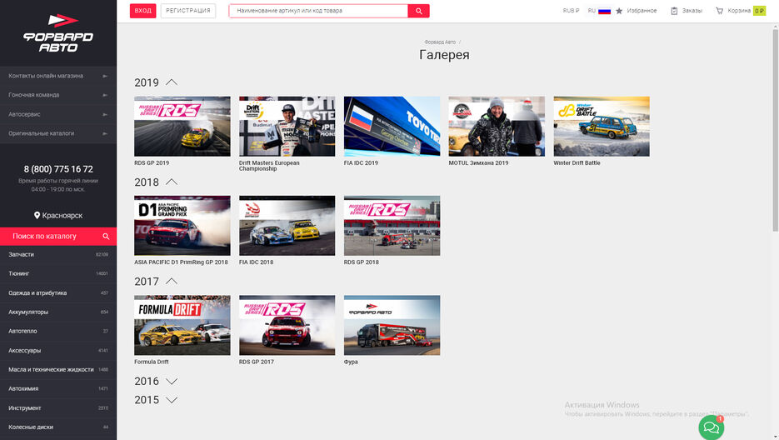Click the page vertical scrollbar
779x440 pixels.
point(775,129)
